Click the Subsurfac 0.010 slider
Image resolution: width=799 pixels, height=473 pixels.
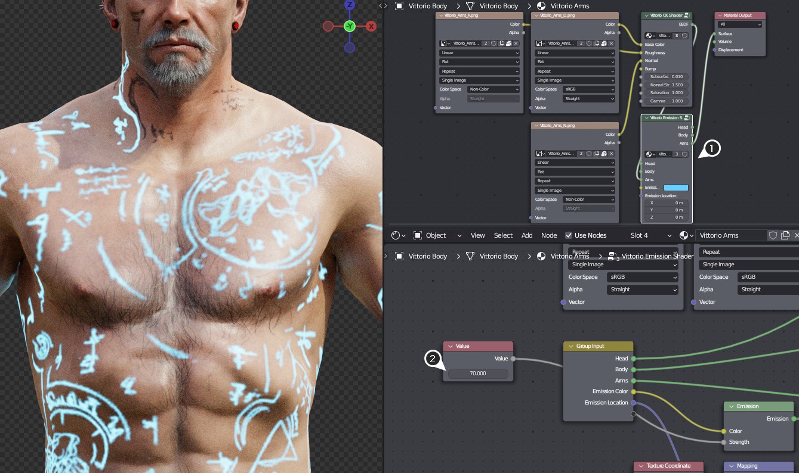[x=667, y=76]
